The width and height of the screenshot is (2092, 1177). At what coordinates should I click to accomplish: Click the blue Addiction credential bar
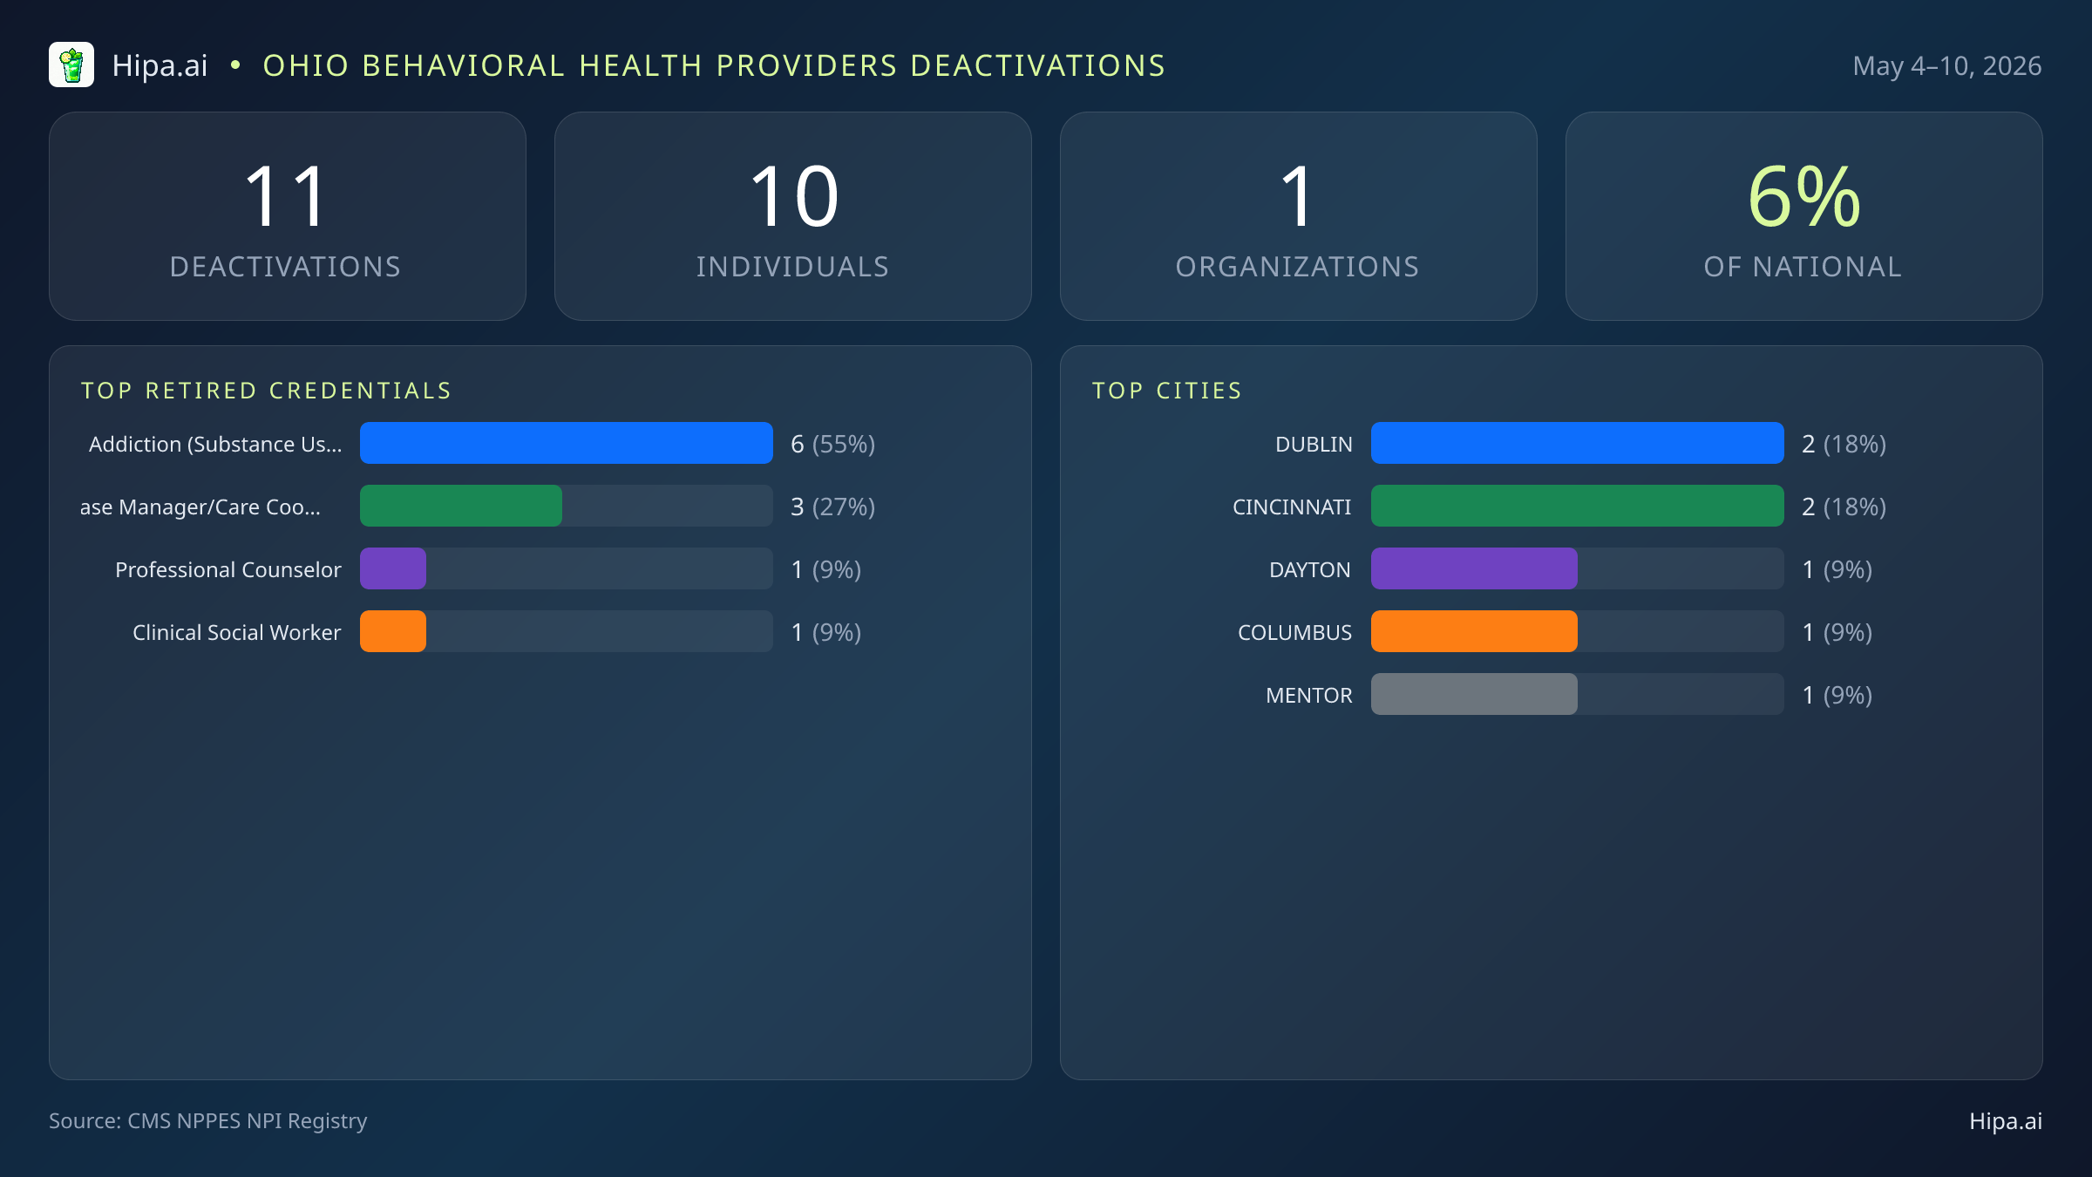567,443
